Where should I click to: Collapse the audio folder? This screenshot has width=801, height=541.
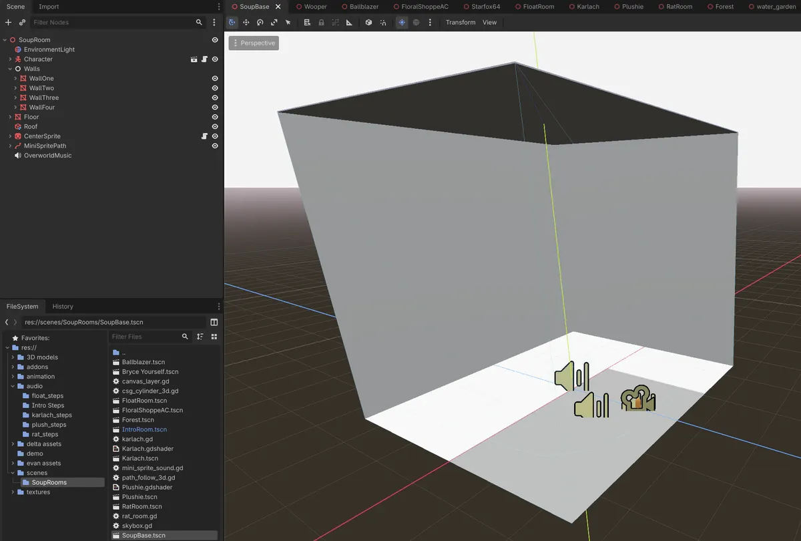point(12,386)
